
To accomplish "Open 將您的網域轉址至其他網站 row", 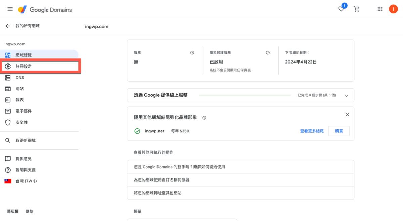I will click(240, 193).
